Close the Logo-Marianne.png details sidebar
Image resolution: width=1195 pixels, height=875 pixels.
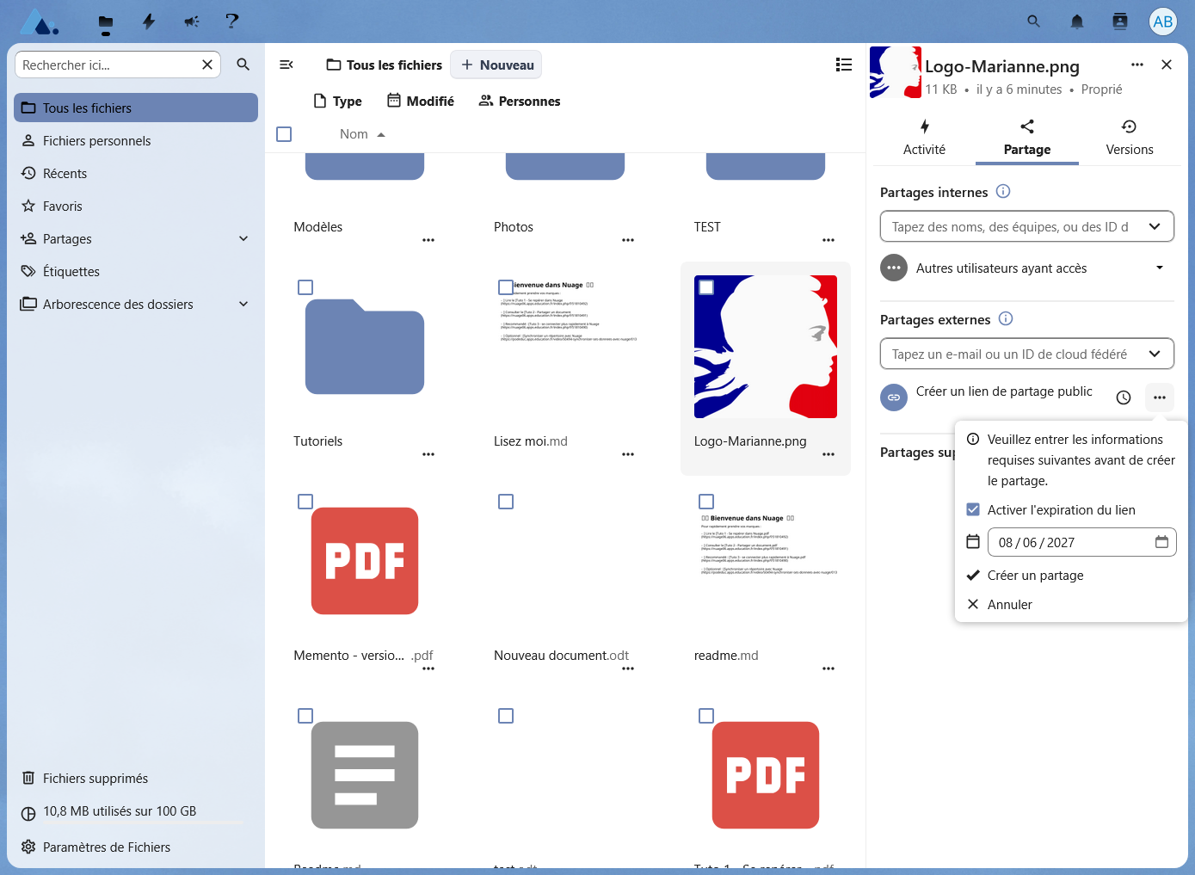[1167, 65]
